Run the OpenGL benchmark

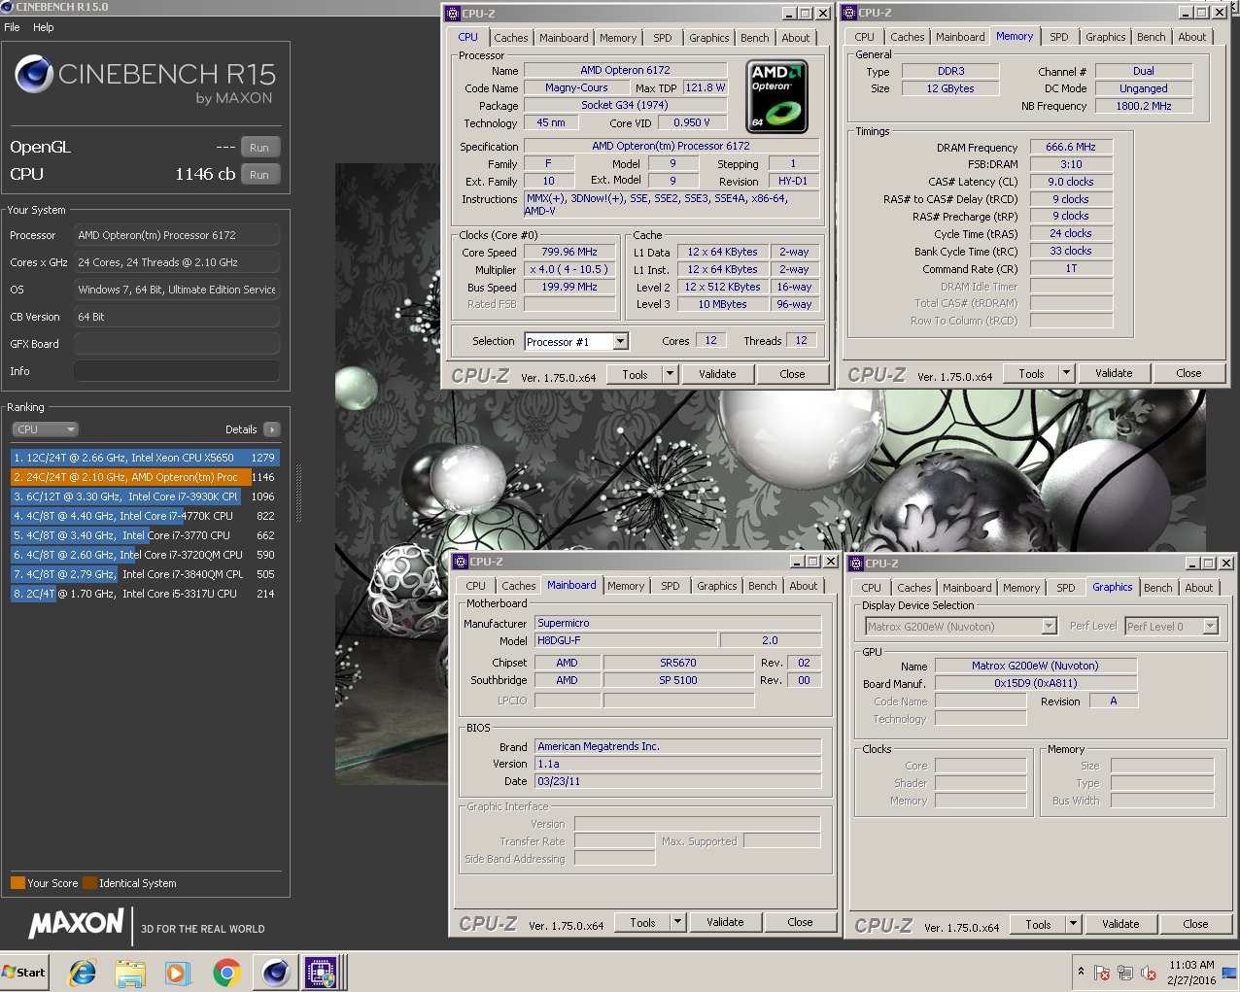259,148
